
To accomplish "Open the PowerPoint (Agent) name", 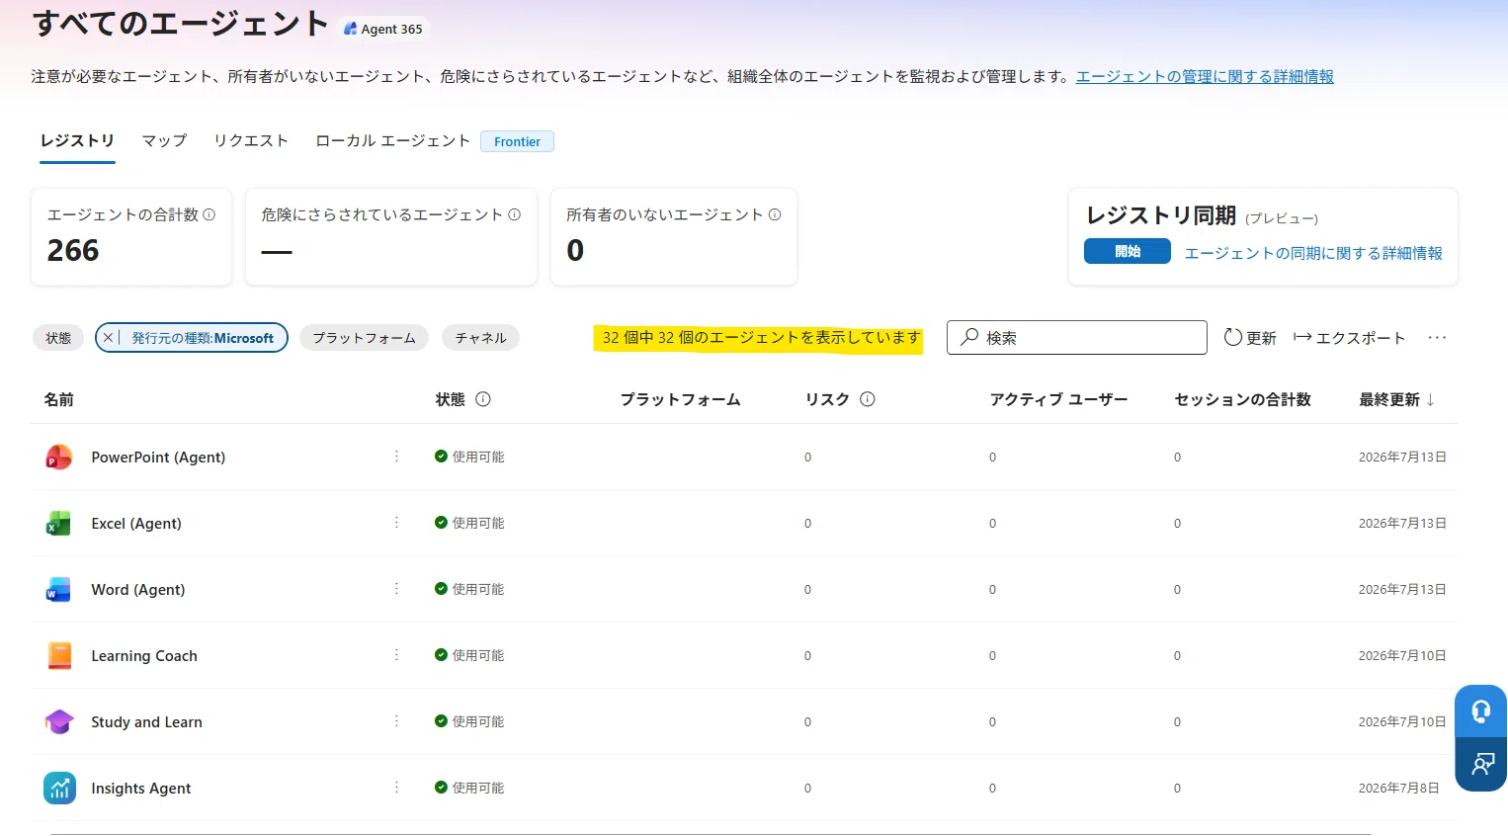I will tap(158, 458).
